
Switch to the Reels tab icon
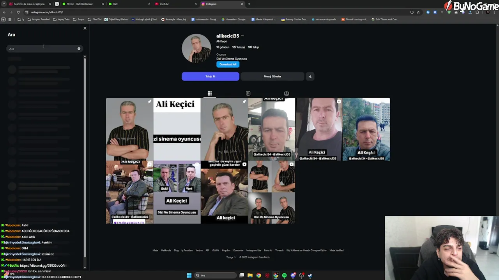point(248,93)
